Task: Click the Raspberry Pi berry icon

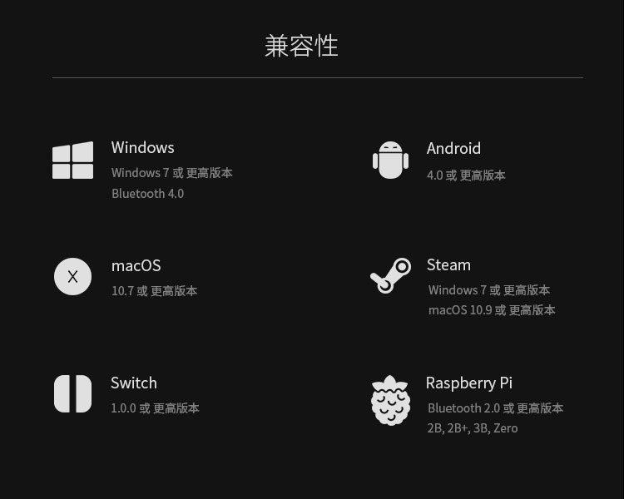Action: pyautogui.click(x=390, y=400)
